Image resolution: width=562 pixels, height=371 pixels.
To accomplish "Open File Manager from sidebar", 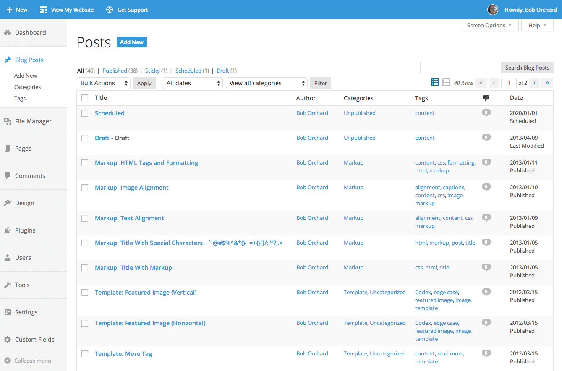I will pos(33,121).
